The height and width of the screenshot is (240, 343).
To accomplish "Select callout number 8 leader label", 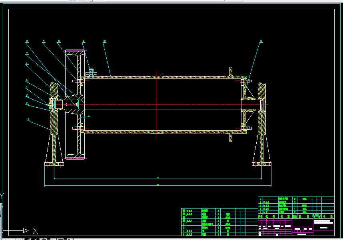I will pyautogui.click(x=27, y=41).
